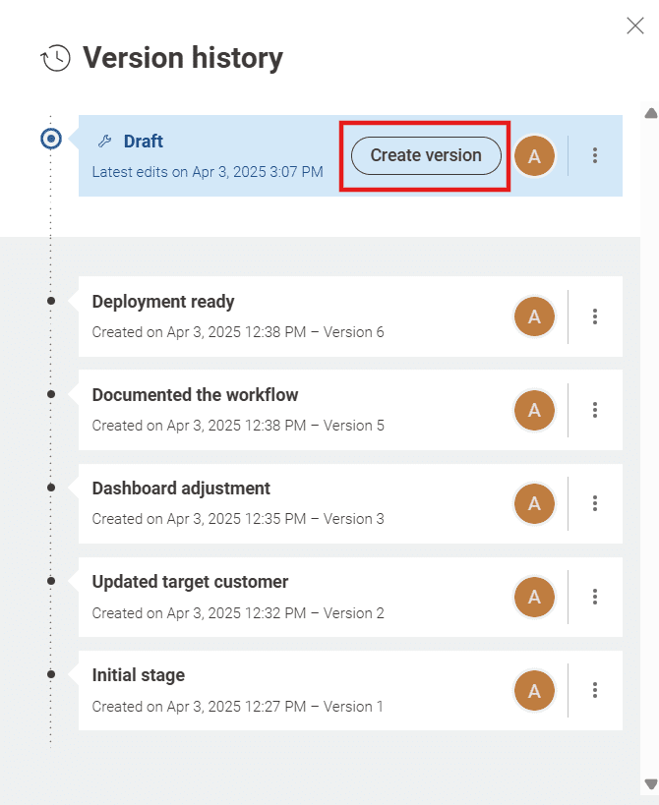Click the Initial stage user avatar
This screenshot has width=659, height=805.
[534, 690]
